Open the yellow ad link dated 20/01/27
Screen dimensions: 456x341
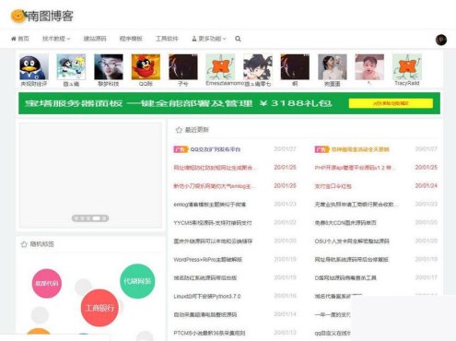[360, 149]
